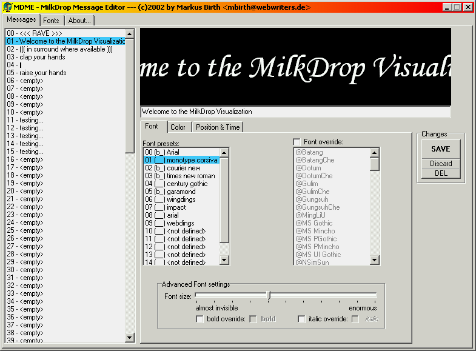
Task: Click font presets list scroll-down arrow
Action: (x=224, y=260)
